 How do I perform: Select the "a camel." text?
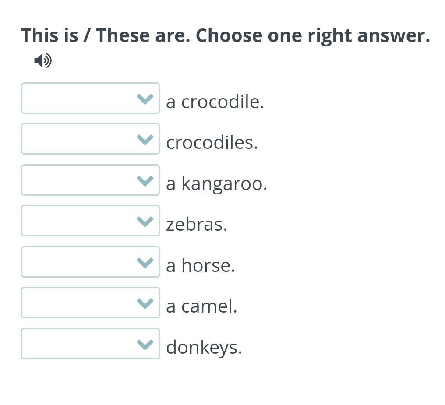coord(201,306)
